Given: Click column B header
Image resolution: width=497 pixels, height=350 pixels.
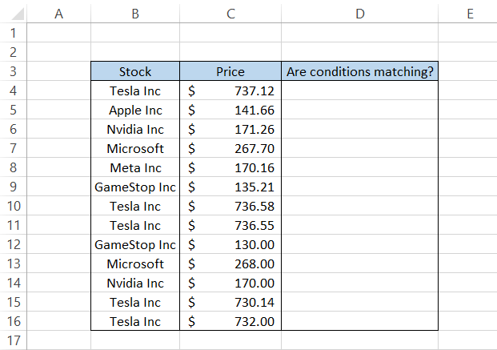Looking at the screenshot, I should [135, 14].
